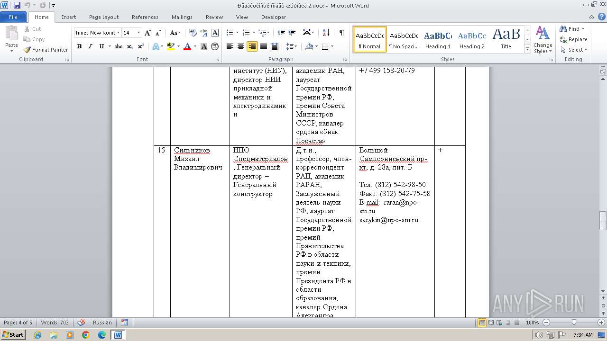The width and height of the screenshot is (607, 341).
Task: Expand the Styles gallery
Action: pos(527,49)
